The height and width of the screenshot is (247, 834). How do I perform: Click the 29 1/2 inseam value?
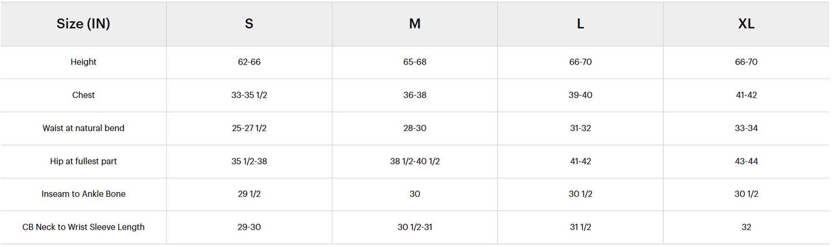(249, 194)
